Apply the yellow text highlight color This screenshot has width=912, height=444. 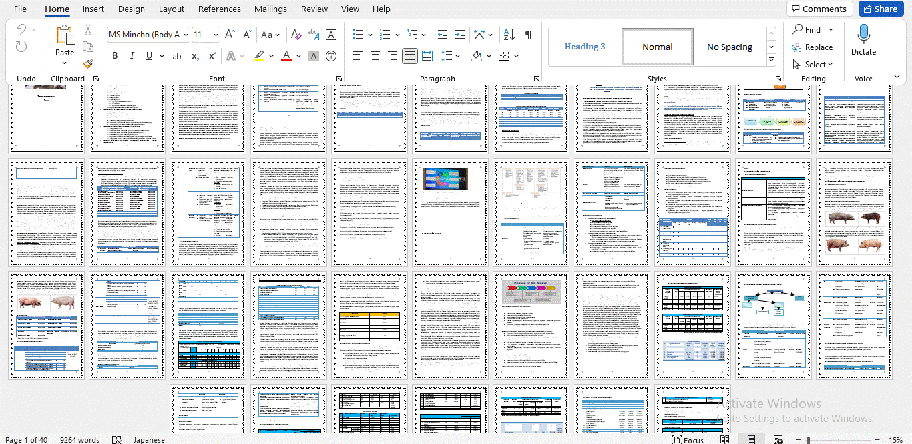tap(259, 56)
